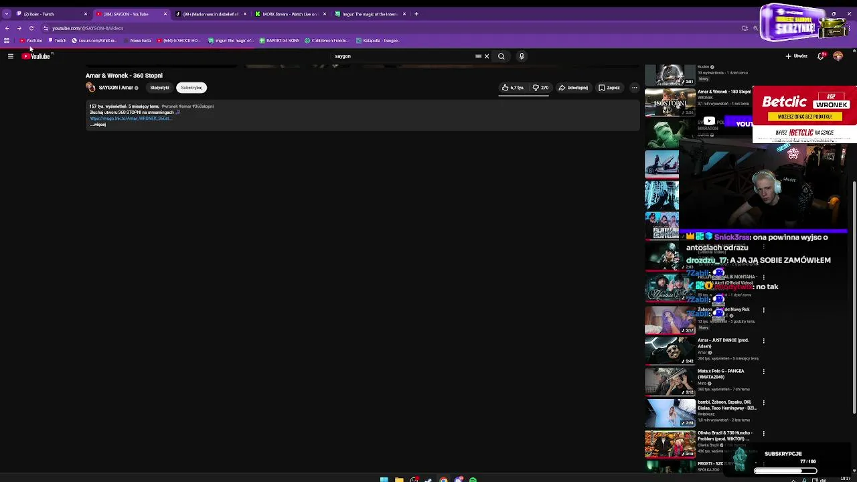The width and height of the screenshot is (857, 482).
Task: Subscribe with the Subskrybuj button
Action: (x=191, y=88)
